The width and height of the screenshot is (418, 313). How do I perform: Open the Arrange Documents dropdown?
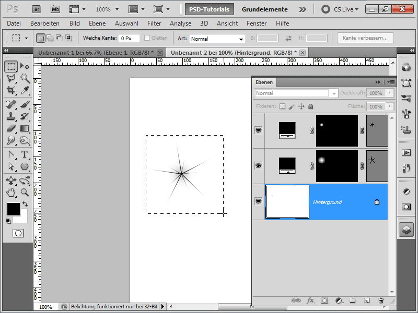point(136,9)
